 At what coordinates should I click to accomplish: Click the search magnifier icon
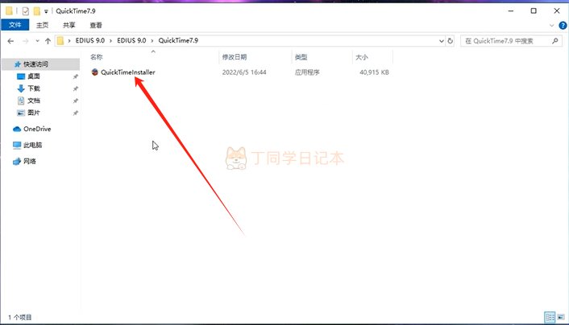pyautogui.click(x=554, y=41)
